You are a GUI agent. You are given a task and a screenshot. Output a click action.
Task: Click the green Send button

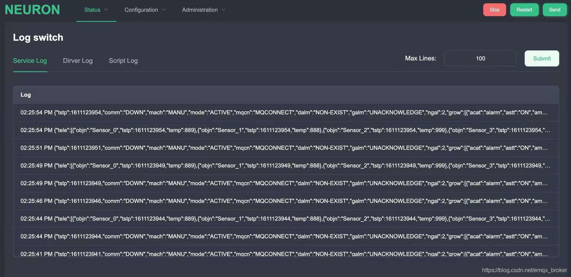click(x=555, y=10)
